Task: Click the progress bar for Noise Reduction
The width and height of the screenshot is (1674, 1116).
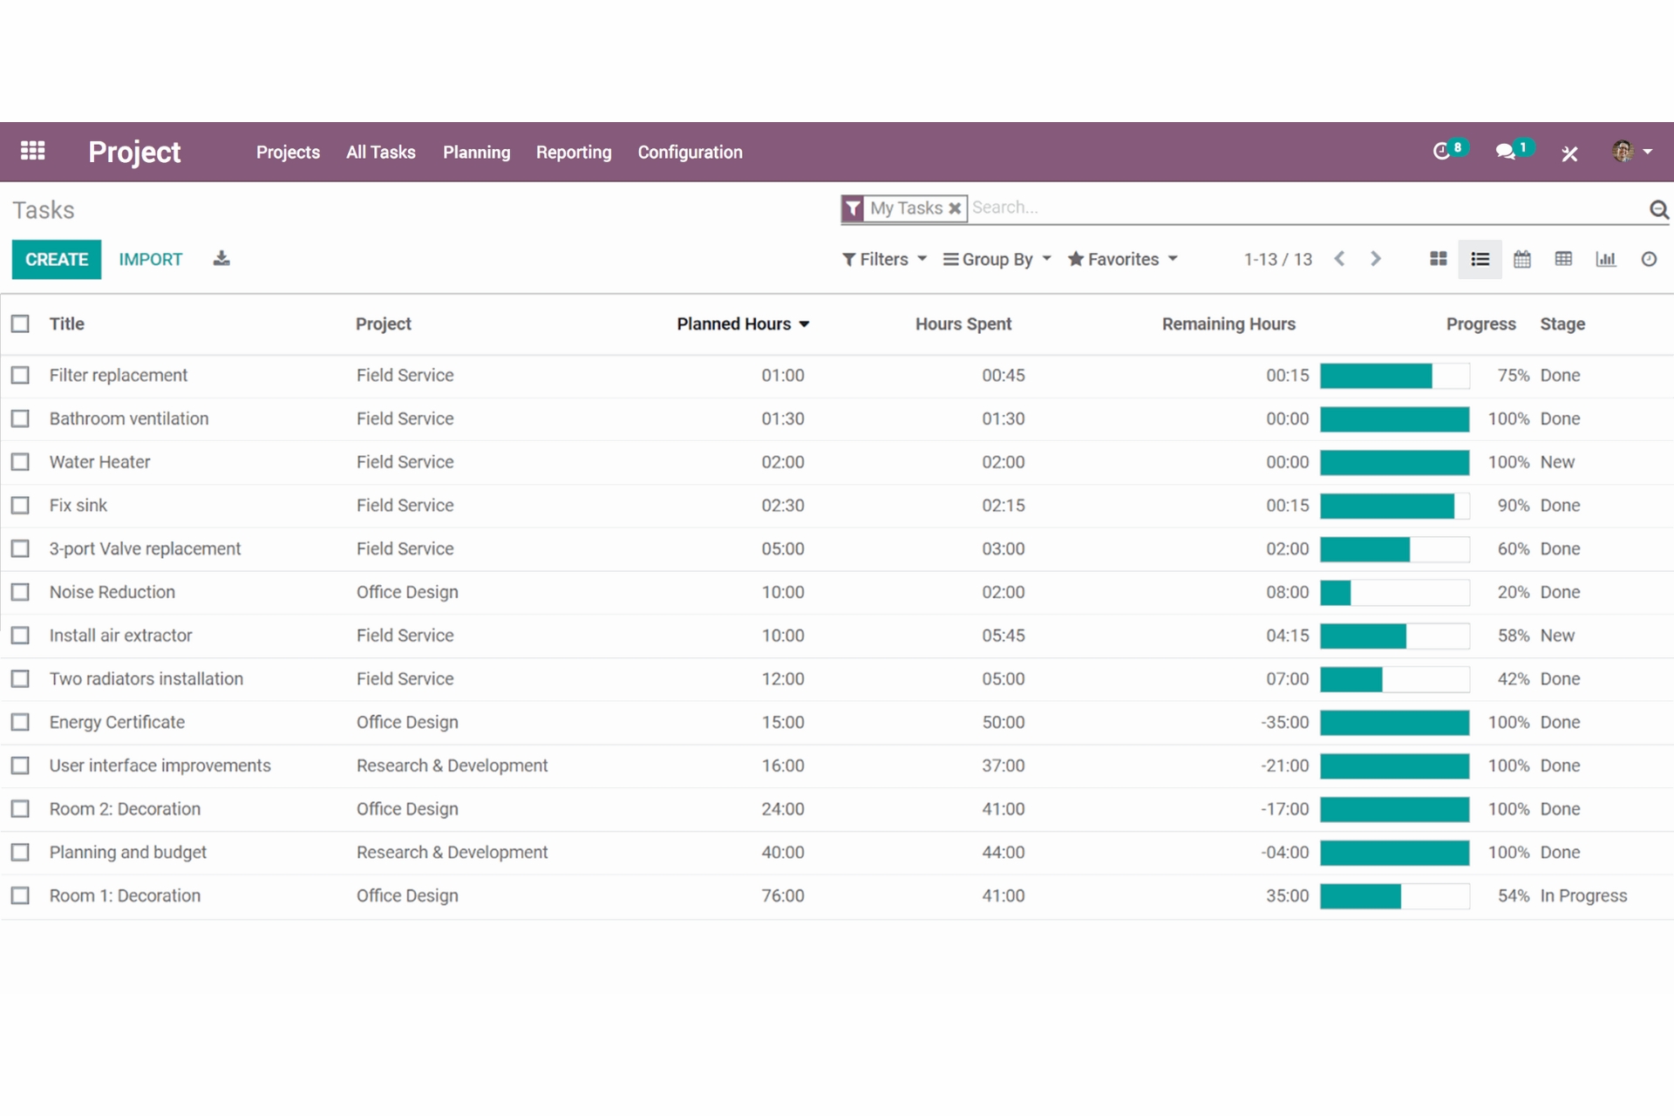Action: tap(1393, 592)
